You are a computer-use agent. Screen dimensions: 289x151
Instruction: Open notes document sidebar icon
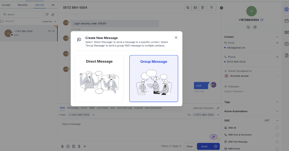(286, 55)
